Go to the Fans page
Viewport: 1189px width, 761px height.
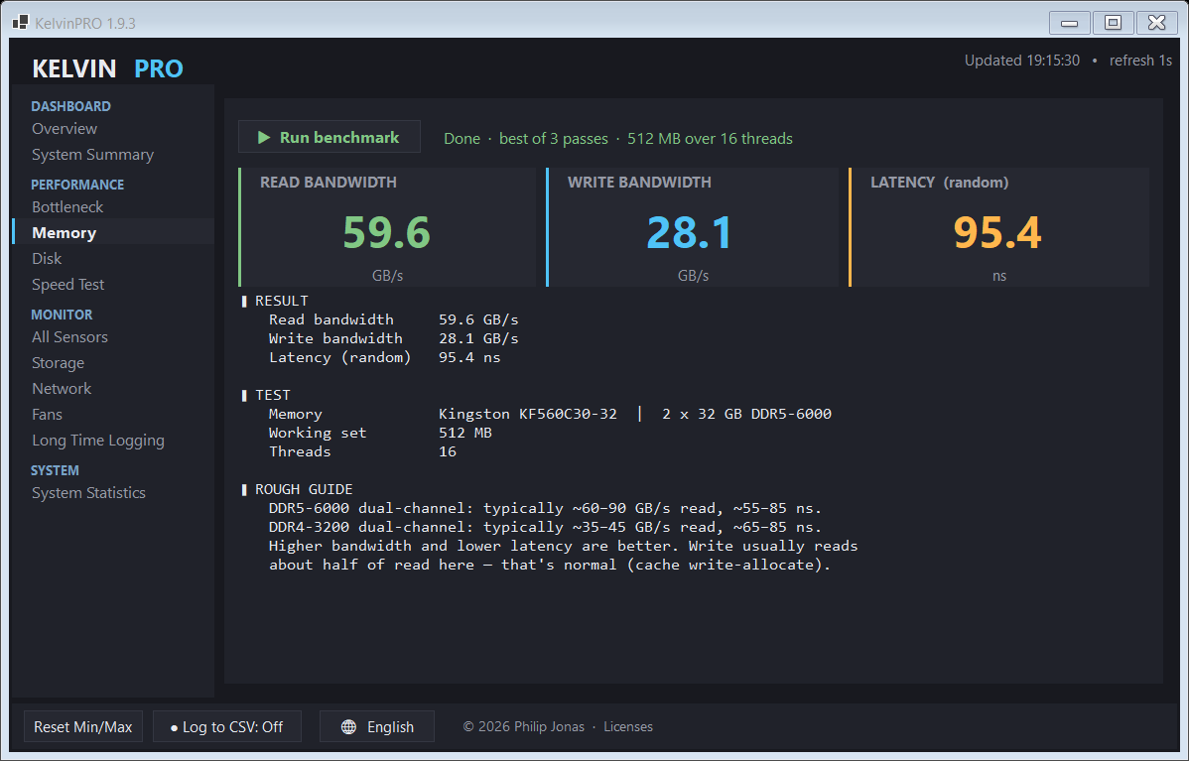point(47,414)
